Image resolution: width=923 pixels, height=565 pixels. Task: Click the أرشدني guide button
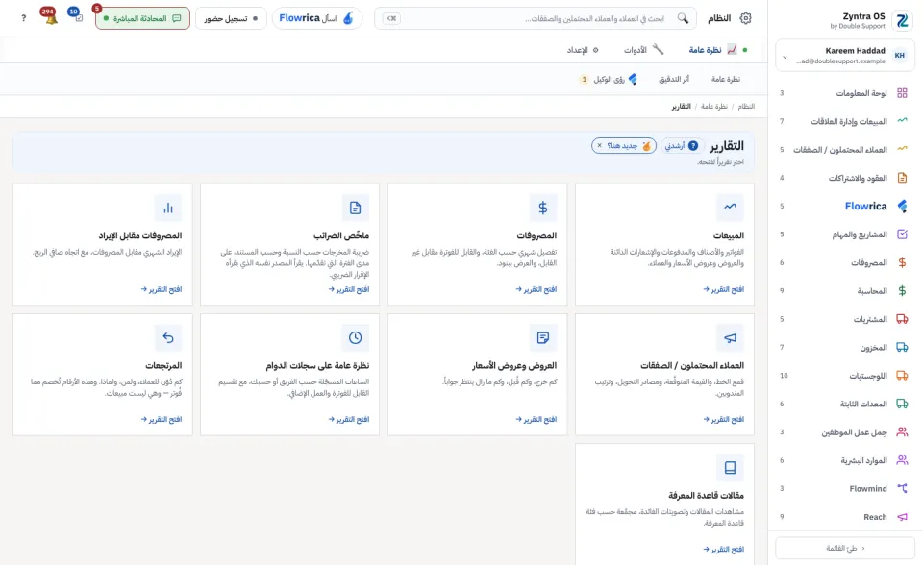coord(682,145)
